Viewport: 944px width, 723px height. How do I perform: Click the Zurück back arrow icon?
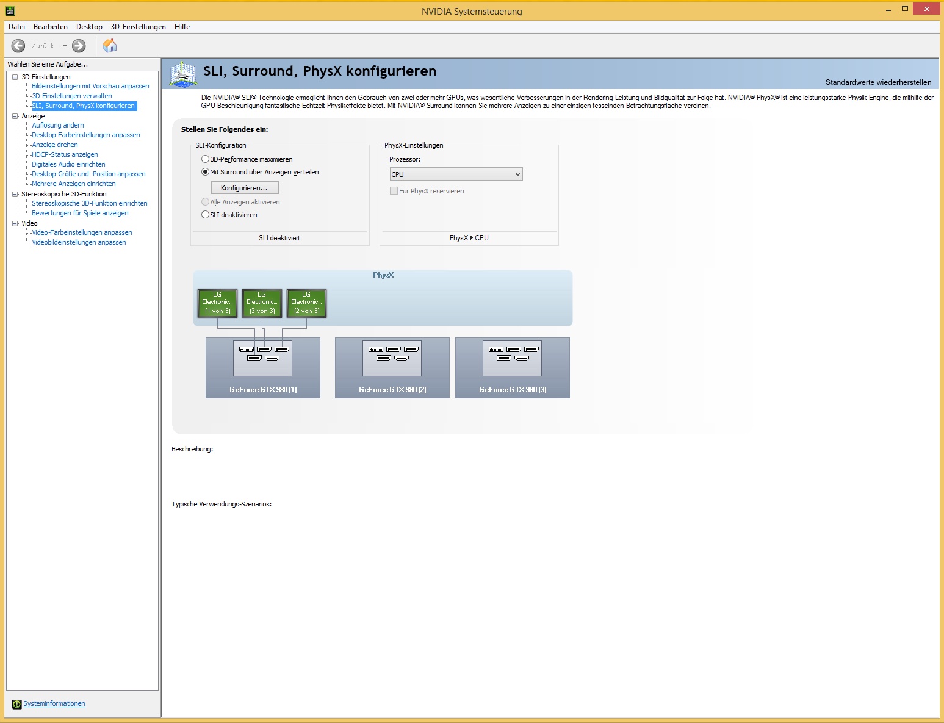(x=18, y=46)
